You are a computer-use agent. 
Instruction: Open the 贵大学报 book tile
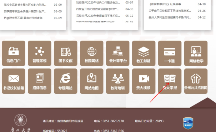[x=170, y=81]
